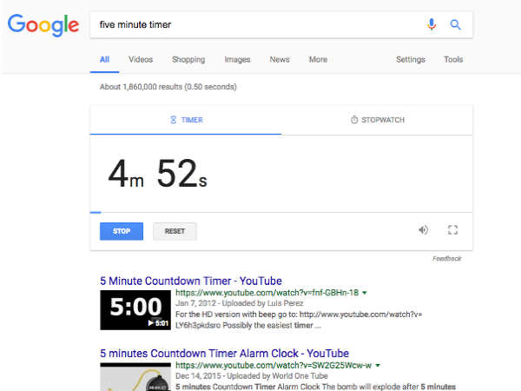Activate voice search microphone icon
The image size is (521, 391).
(432, 24)
